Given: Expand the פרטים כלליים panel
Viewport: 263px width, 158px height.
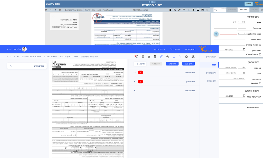Looking at the screenshot, I should [11, 66].
